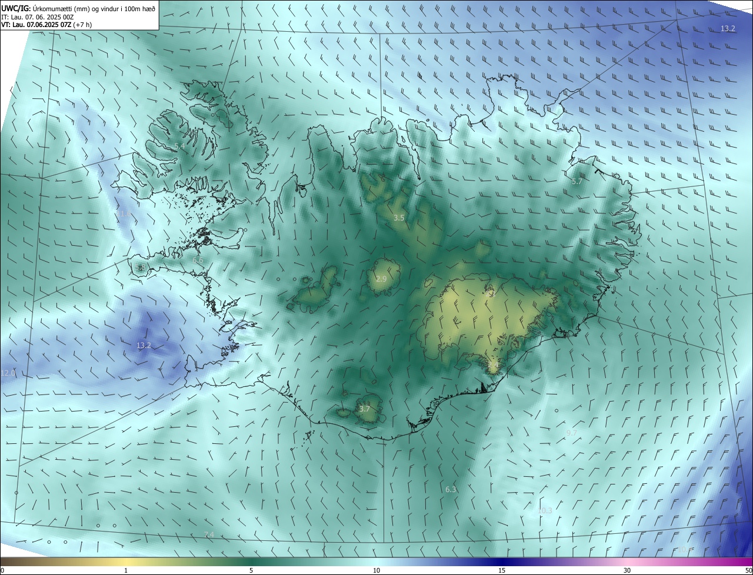Select the 'VT: Lau. 07.06.2025 07Z (+7 h)' line
Screen dimensions: 753x575
[x=46, y=25]
